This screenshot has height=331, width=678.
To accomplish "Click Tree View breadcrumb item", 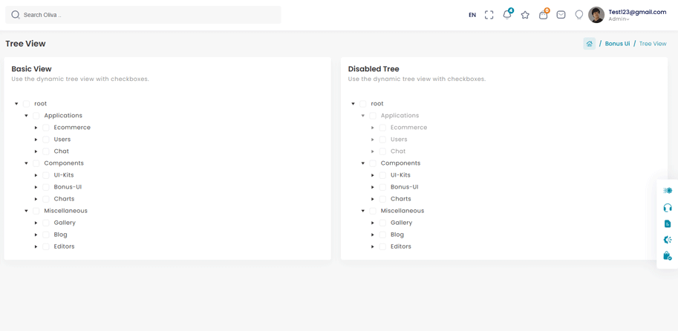I will pos(653,44).
